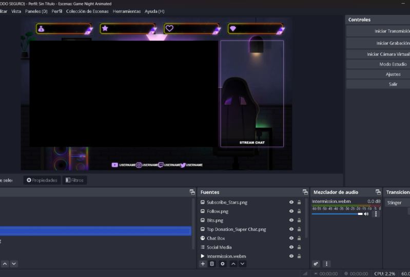Toggle lock on Chat Box source
The image size is (410, 277).
click(299, 238)
